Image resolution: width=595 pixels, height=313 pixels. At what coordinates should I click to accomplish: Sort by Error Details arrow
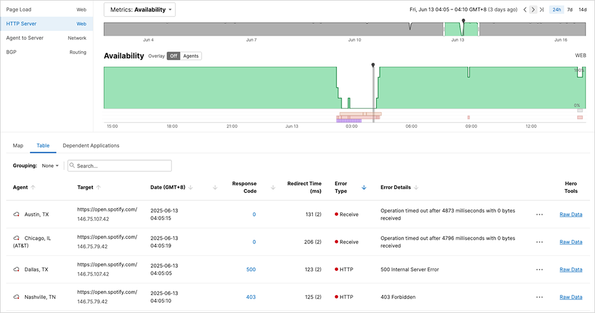coord(416,187)
